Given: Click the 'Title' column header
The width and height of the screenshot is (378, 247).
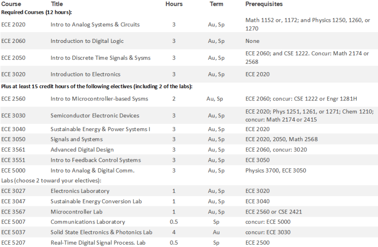Looking at the screenshot, I should (57, 4).
